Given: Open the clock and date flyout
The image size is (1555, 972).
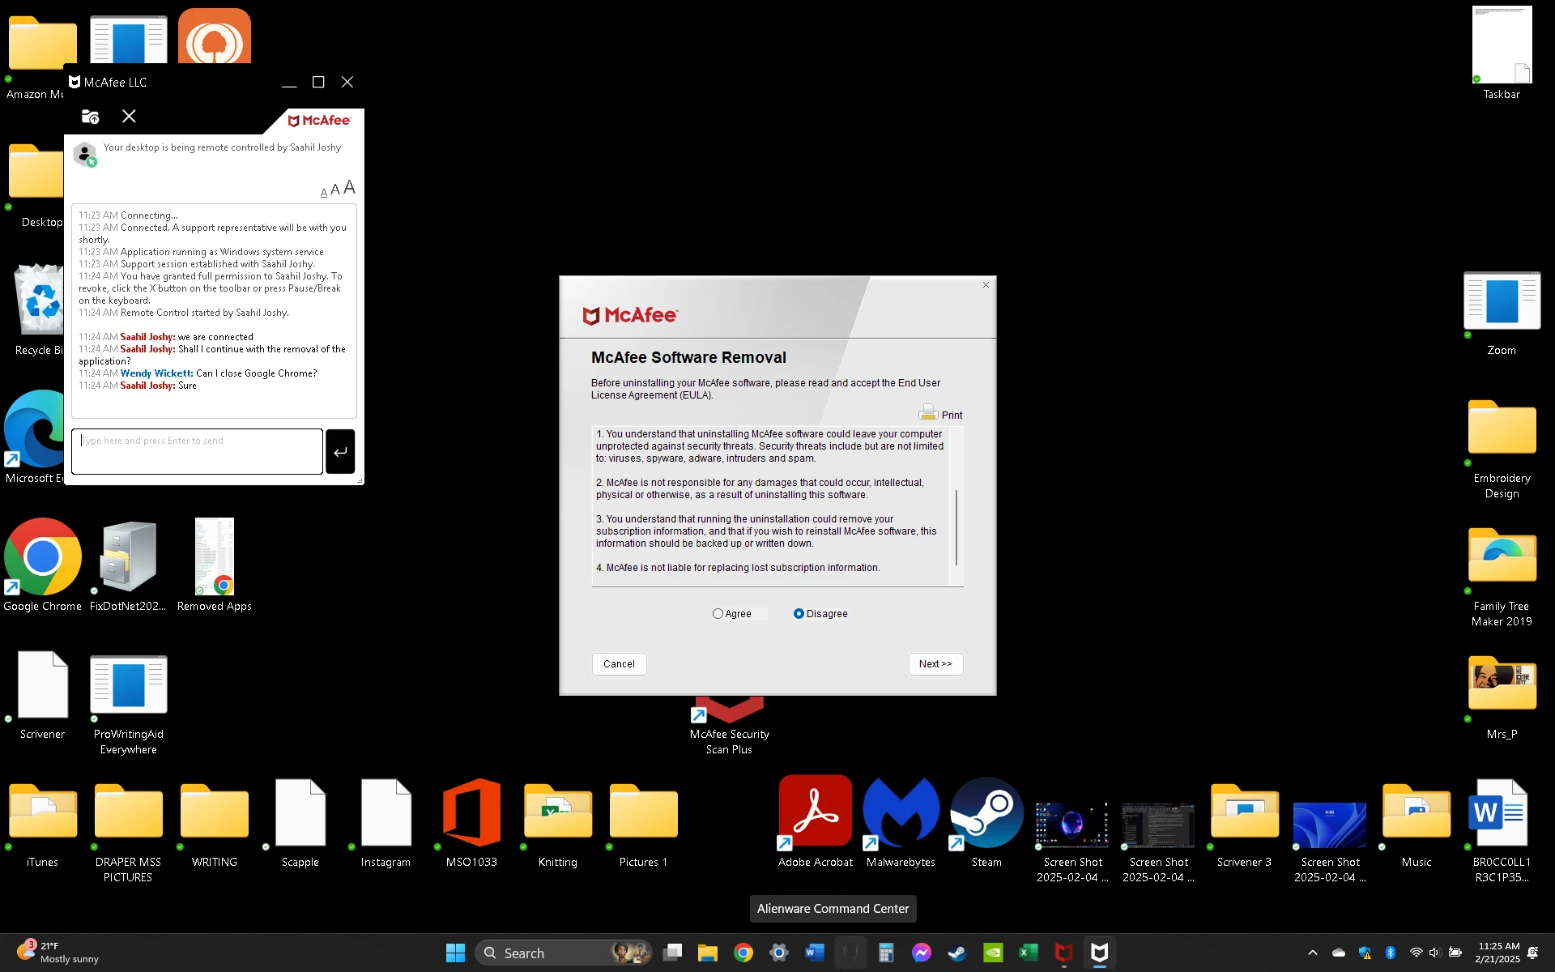Looking at the screenshot, I should 1498,953.
